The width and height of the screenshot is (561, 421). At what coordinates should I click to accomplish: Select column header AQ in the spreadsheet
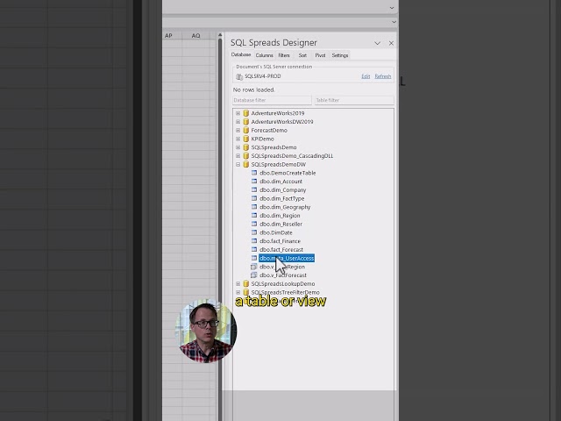click(x=195, y=35)
